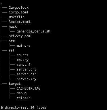Select the Rocket.toml file

click(x=19, y=22)
